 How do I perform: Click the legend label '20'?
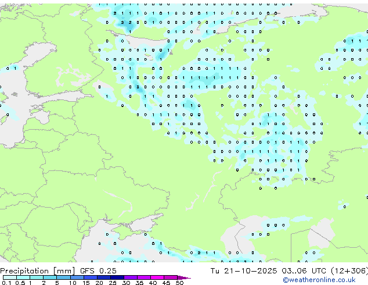(99, 283)
